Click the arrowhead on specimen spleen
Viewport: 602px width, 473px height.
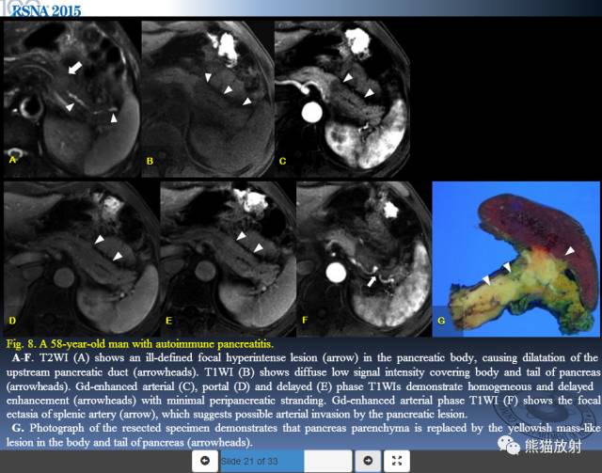click(570, 251)
